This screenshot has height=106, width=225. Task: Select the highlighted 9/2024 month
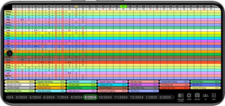90,97
